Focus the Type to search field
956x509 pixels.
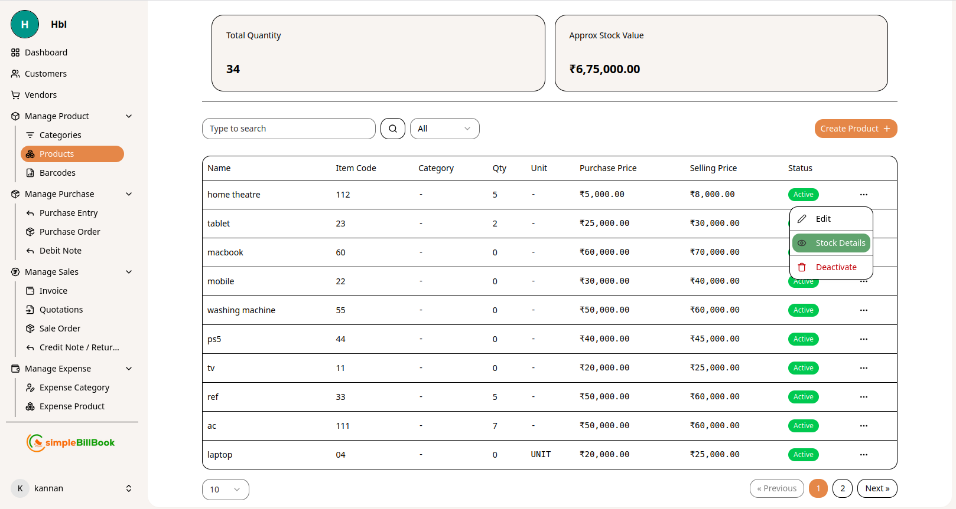pyautogui.click(x=288, y=129)
